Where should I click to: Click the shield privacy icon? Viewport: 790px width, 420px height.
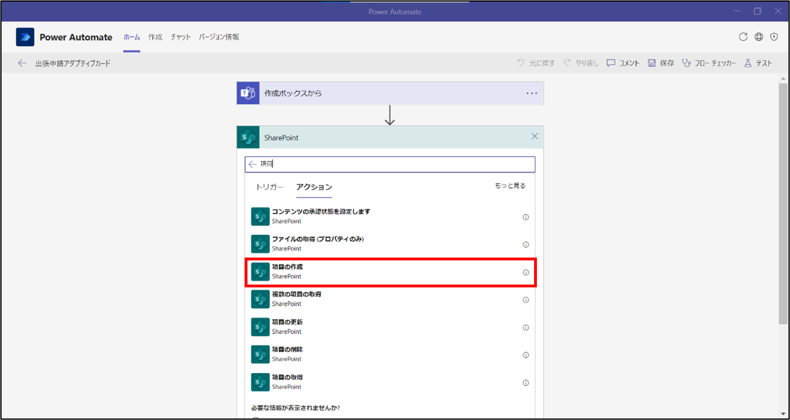774,37
